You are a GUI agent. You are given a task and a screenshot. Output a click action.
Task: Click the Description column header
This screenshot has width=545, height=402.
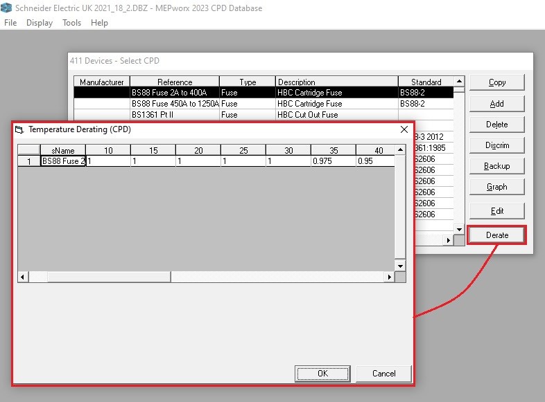336,82
